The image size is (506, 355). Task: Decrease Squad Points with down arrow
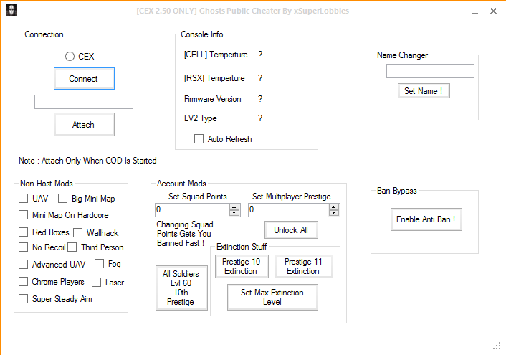(234, 213)
